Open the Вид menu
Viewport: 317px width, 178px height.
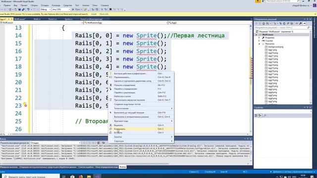click(x=15, y=5)
